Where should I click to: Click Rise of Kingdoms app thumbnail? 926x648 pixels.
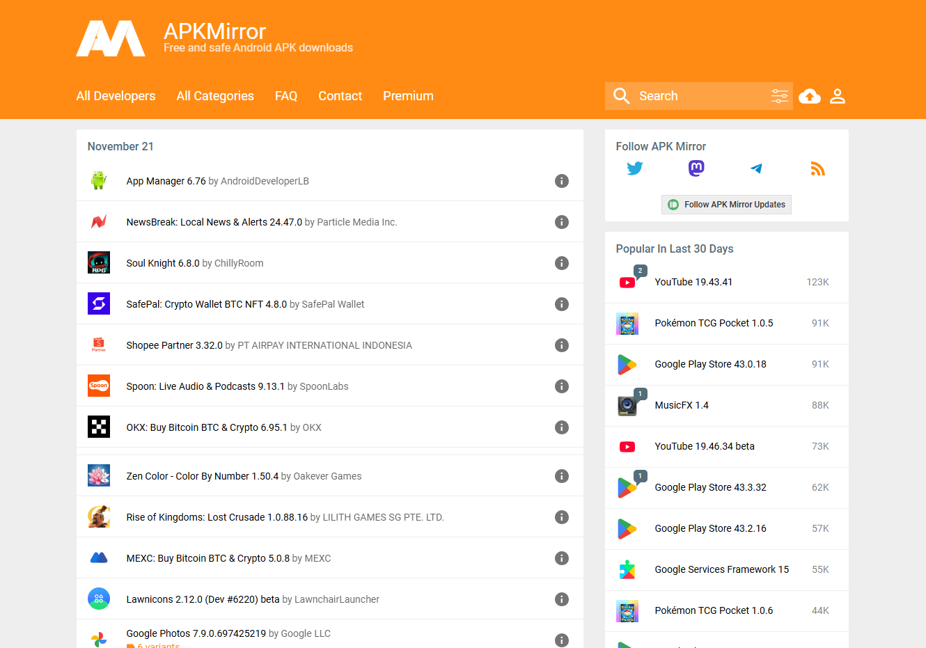click(99, 517)
